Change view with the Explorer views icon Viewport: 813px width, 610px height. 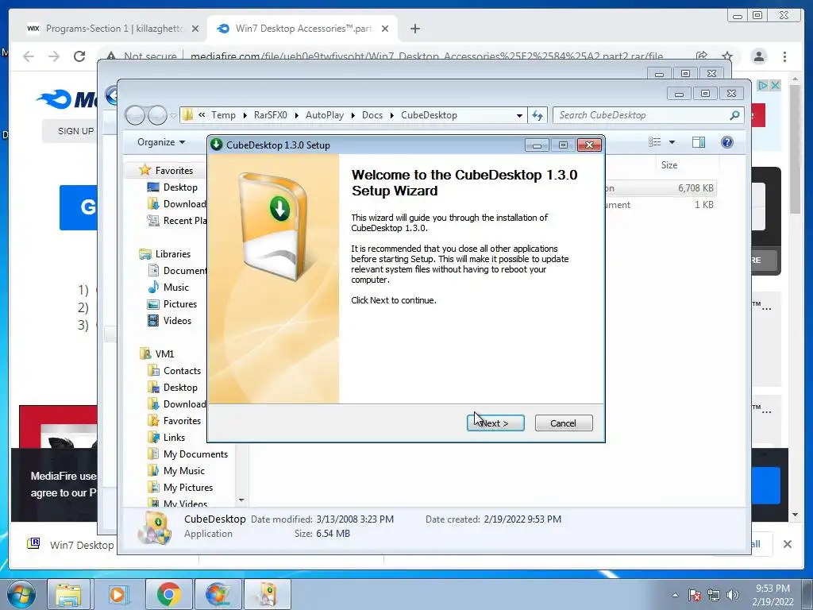[655, 142]
